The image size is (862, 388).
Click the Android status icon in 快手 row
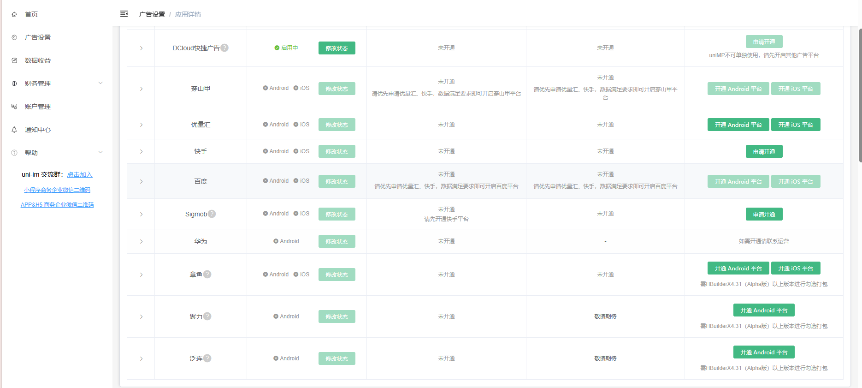[x=266, y=151]
